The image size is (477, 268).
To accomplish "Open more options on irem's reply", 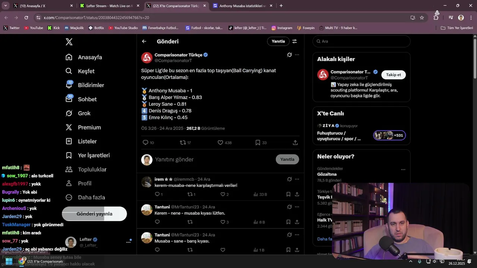I will point(297,179).
